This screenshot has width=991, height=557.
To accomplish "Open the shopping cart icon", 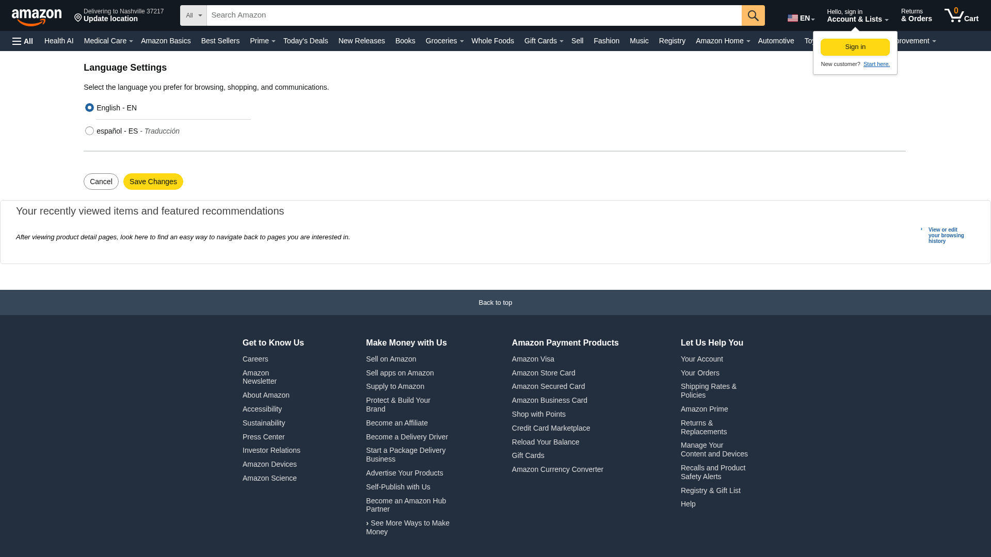I will coord(961,15).
